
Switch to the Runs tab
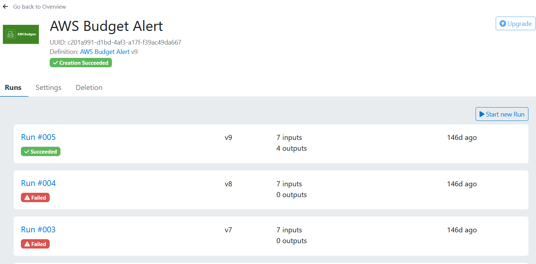point(13,87)
